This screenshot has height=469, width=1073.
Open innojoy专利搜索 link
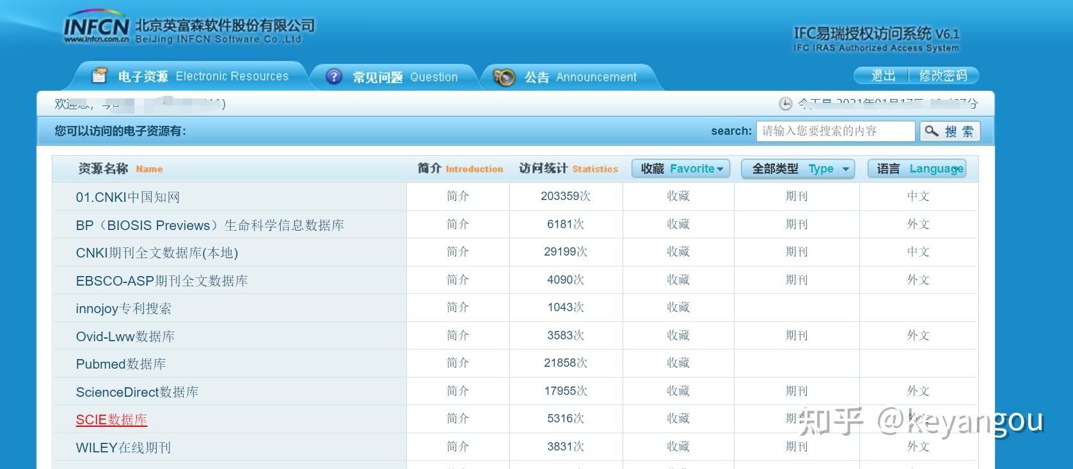pyautogui.click(x=123, y=309)
